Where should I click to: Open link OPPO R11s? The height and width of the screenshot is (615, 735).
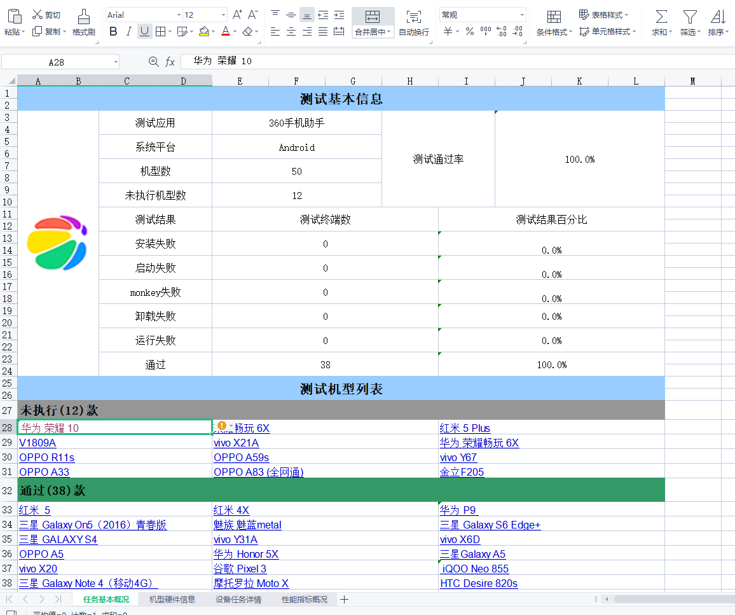tap(47, 457)
